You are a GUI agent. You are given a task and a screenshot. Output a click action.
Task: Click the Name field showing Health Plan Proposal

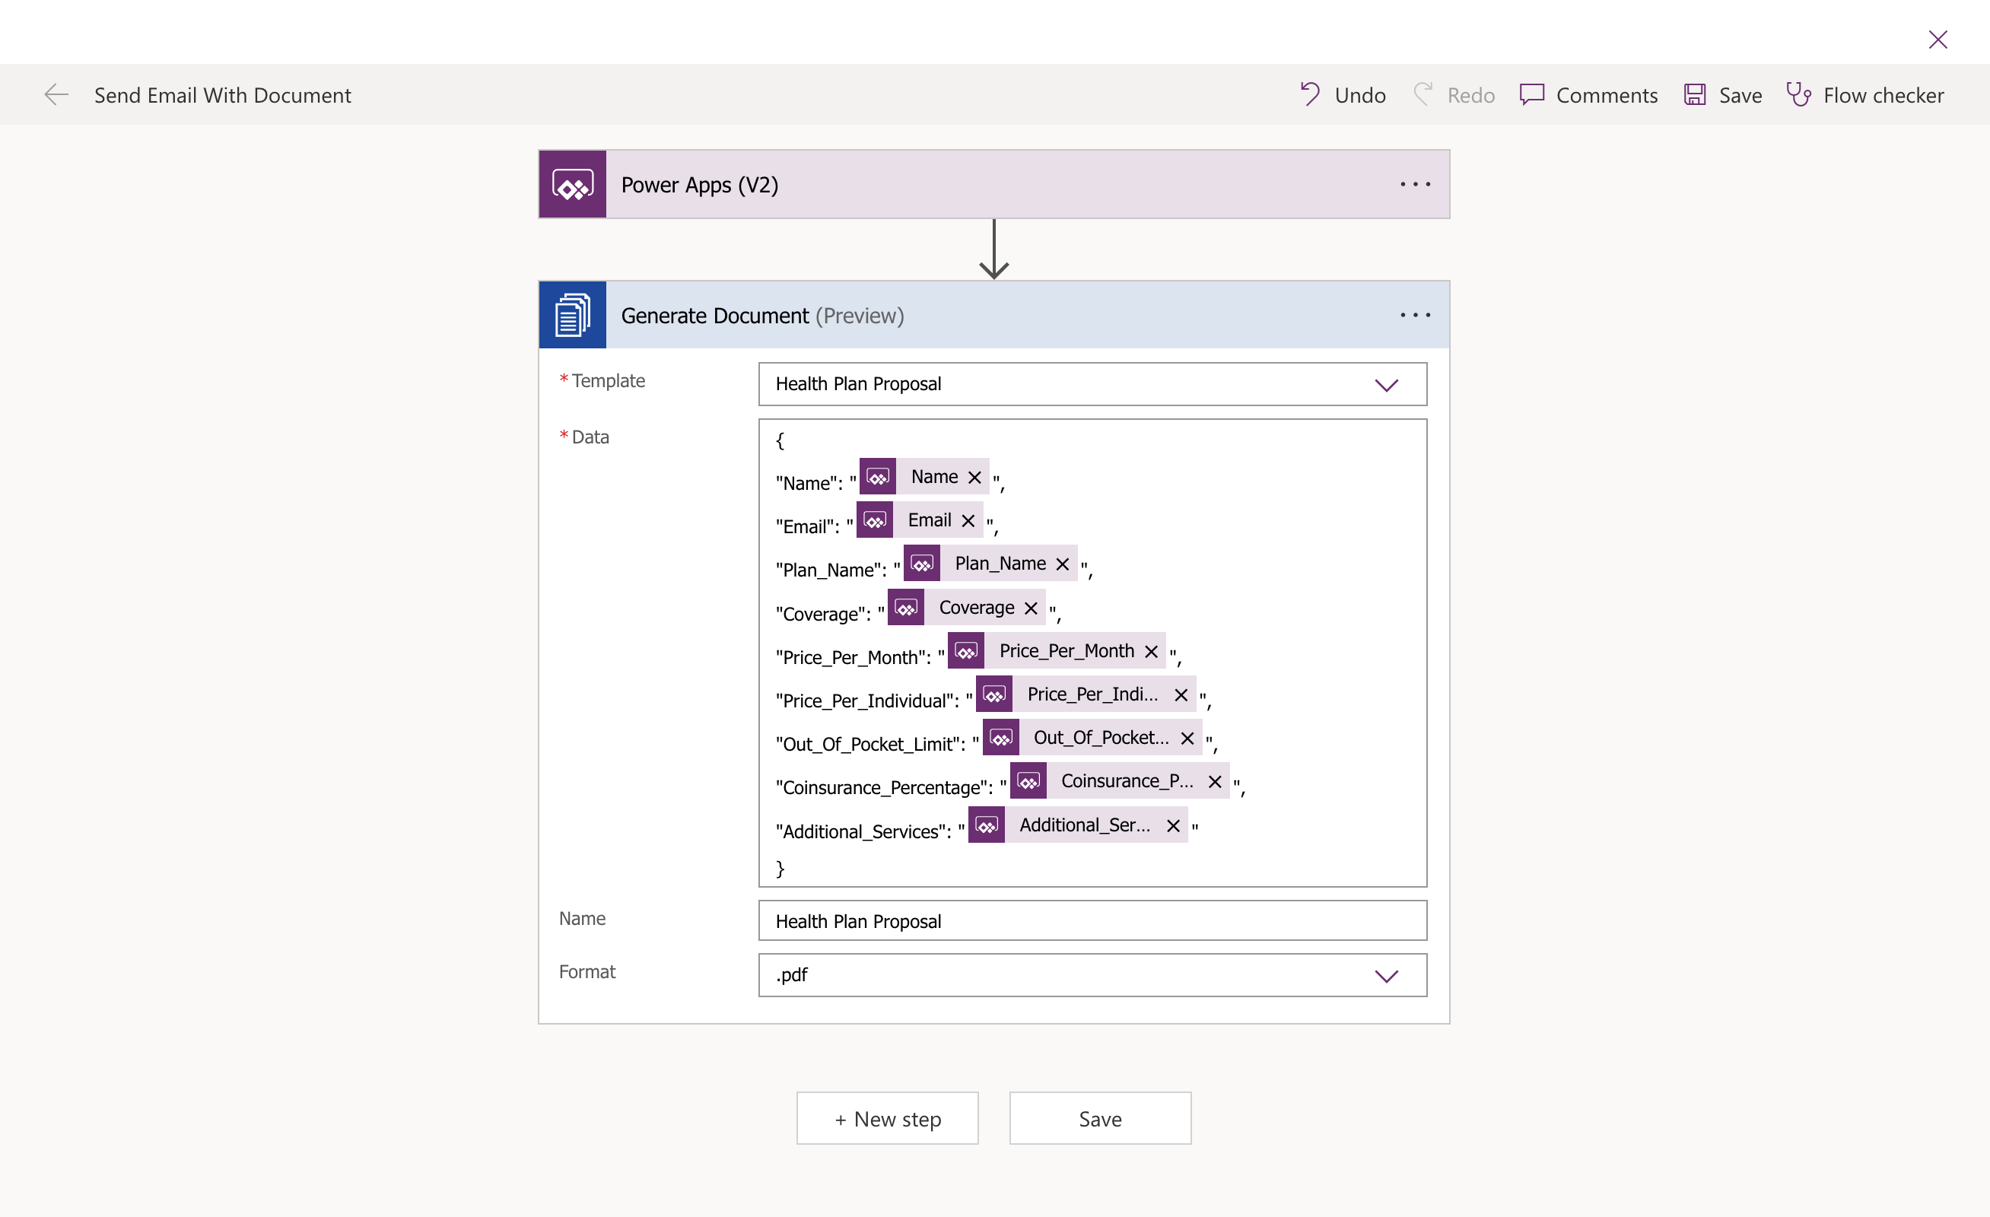point(1092,920)
